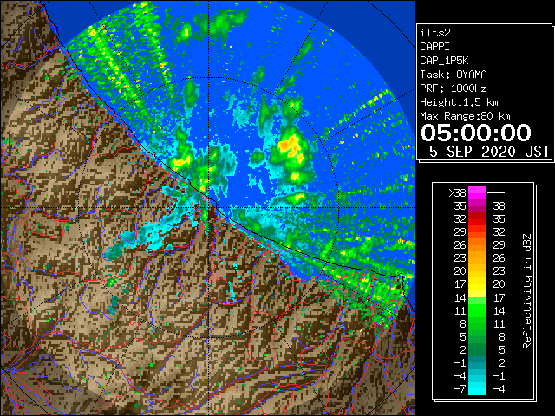Click the '5 SEP 2020 JST' date
The height and width of the screenshot is (416, 555).
[x=489, y=152]
